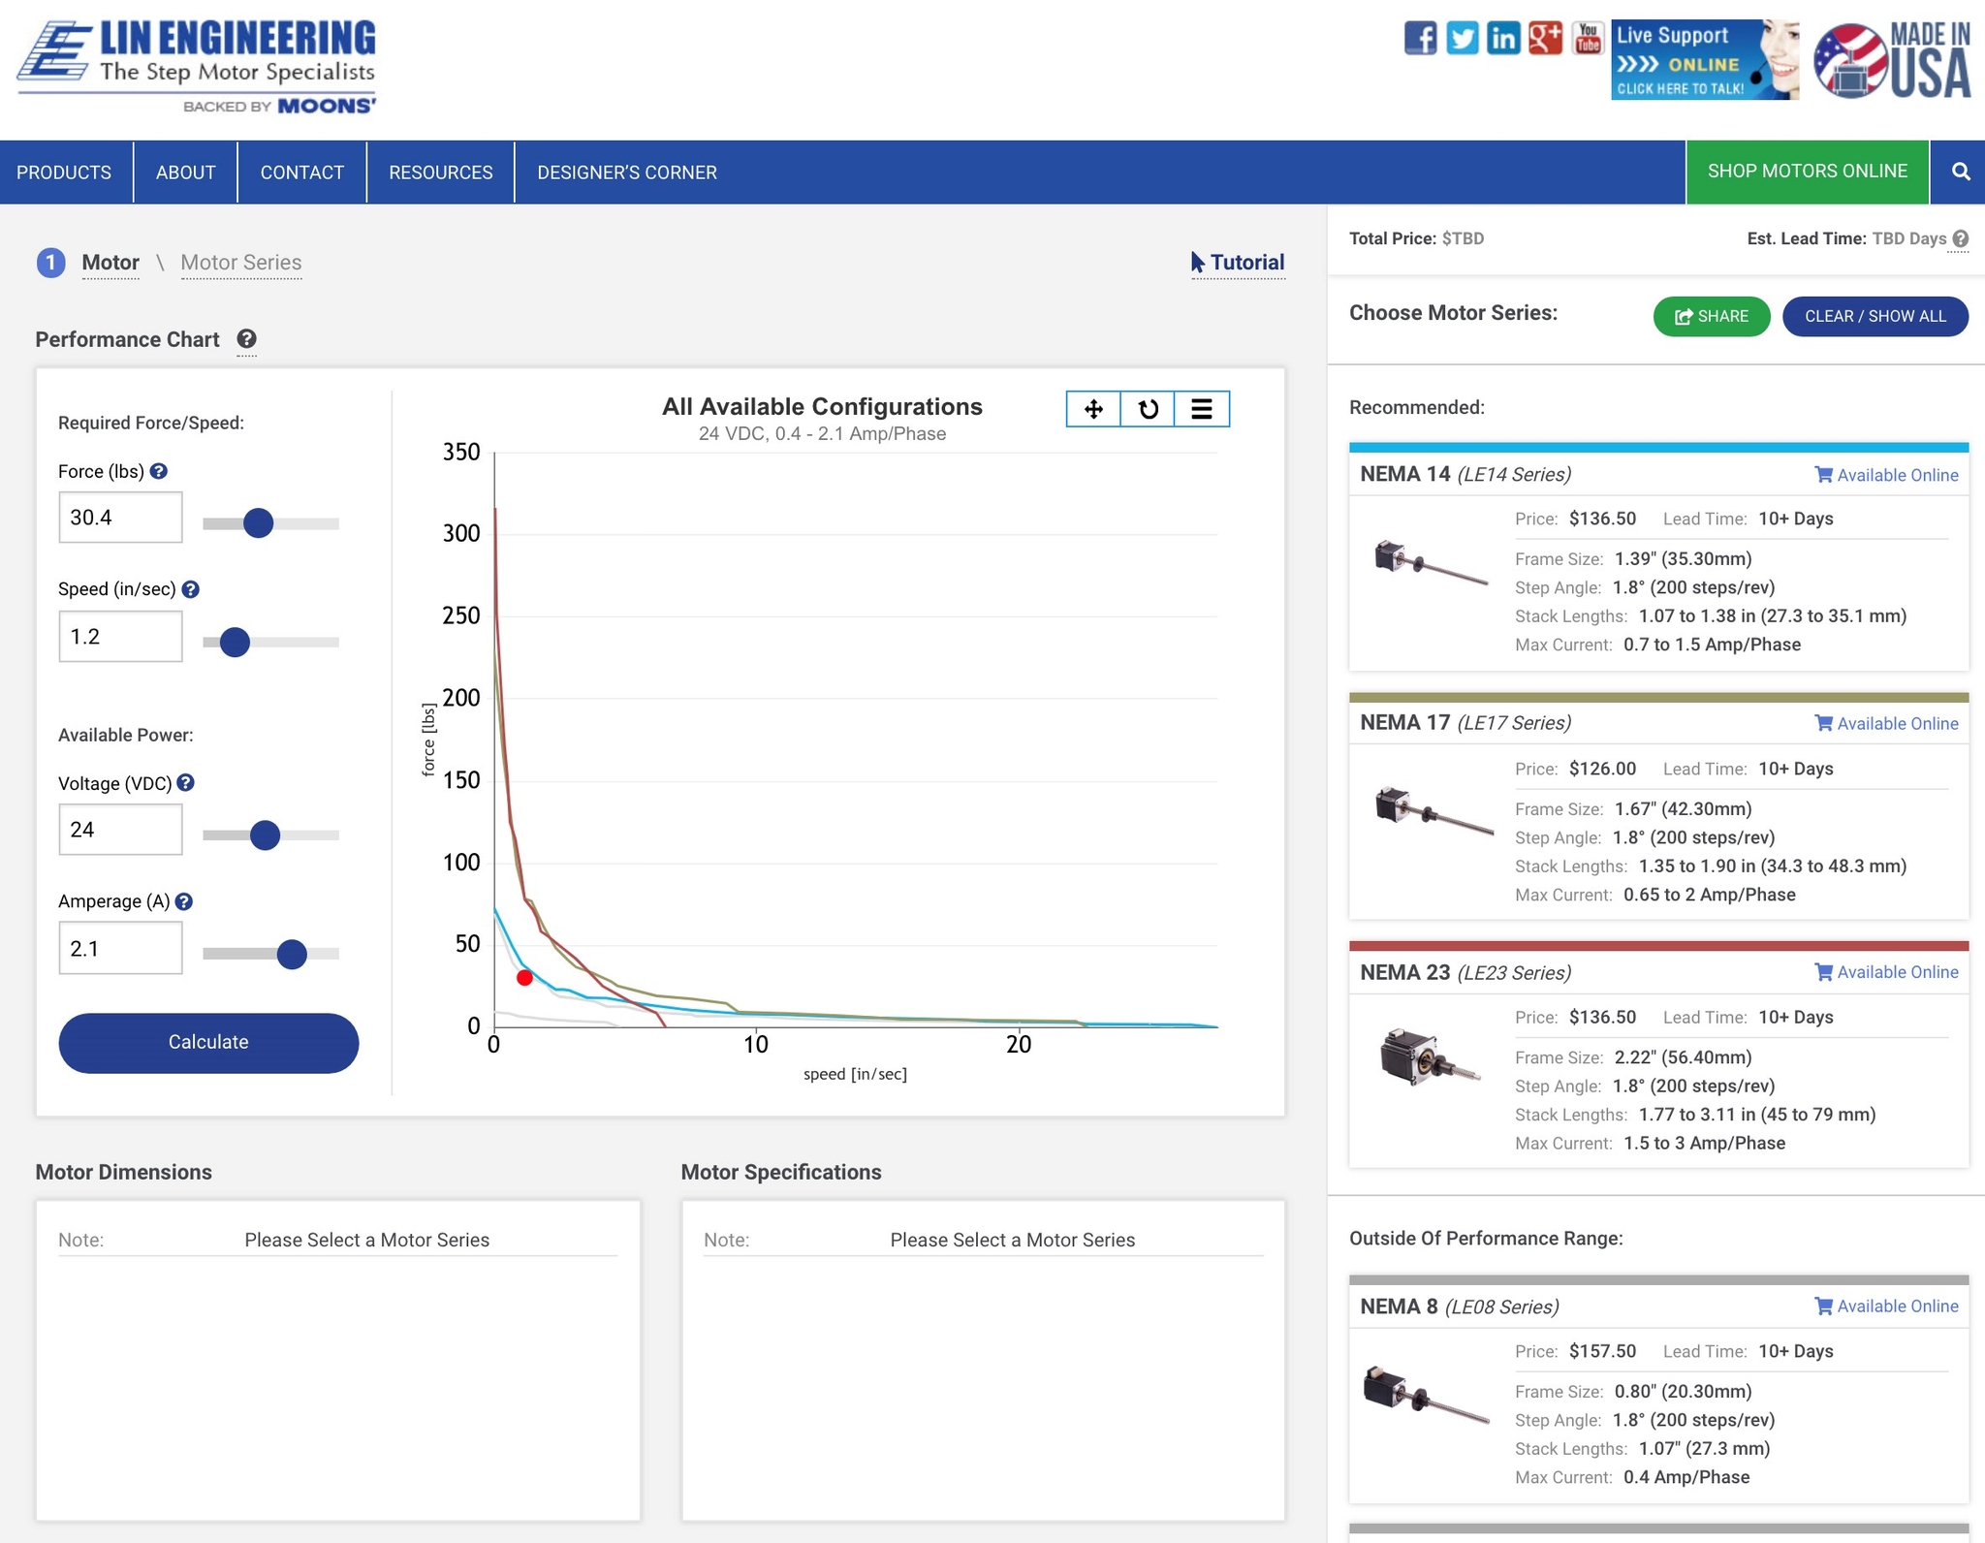Click the site search magnifier icon
The height and width of the screenshot is (1543, 1985).
(1960, 172)
